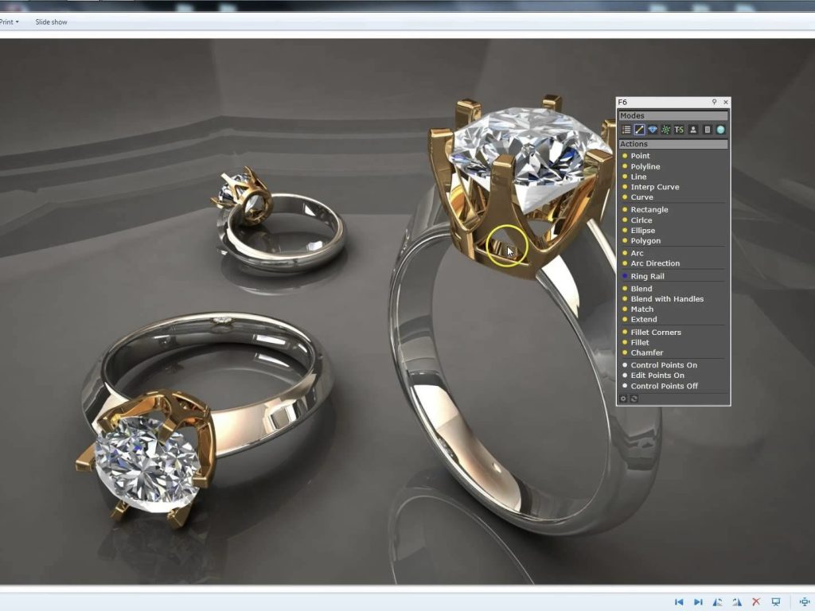
Task: Select the gem (diamond) mode icon
Action: [653, 130]
